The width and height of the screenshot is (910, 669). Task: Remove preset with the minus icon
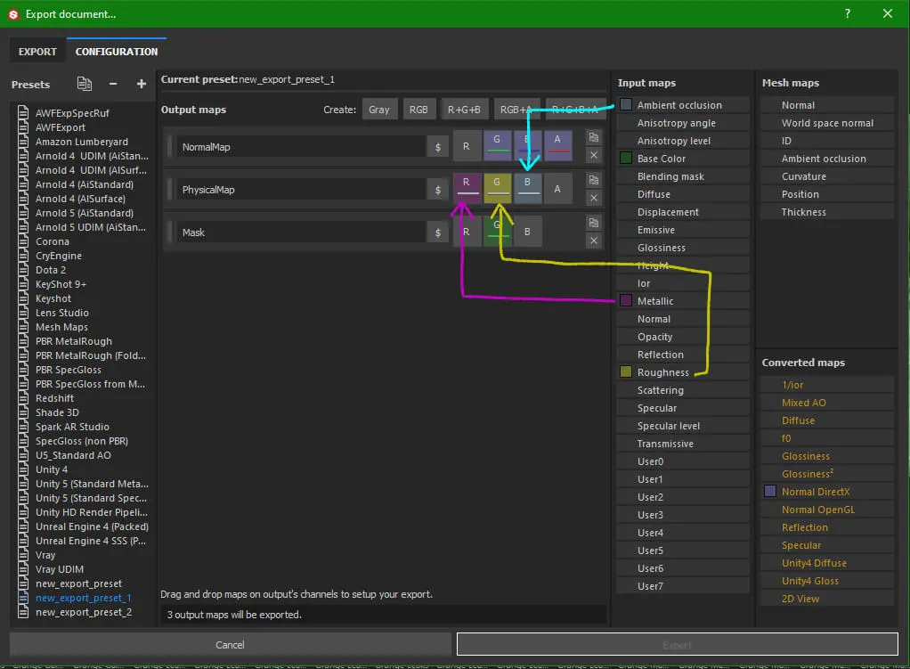pos(113,84)
